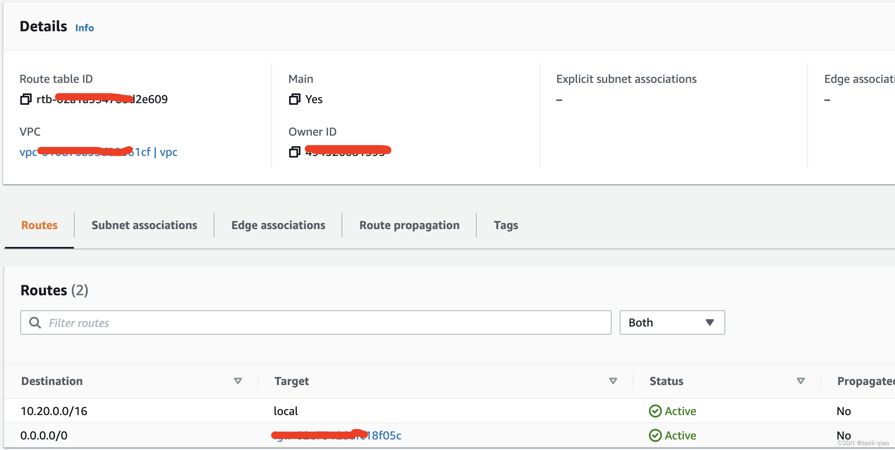Image resolution: width=895 pixels, height=450 pixels.
Task: Open the Edge associations tab
Action: (278, 225)
